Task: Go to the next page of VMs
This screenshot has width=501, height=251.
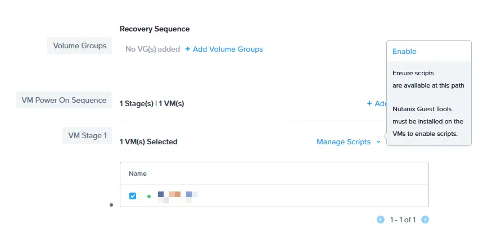Action: (425, 220)
